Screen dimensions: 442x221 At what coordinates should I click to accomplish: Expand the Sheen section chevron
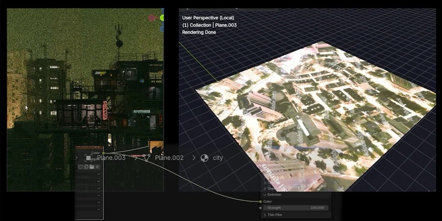click(265, 189)
